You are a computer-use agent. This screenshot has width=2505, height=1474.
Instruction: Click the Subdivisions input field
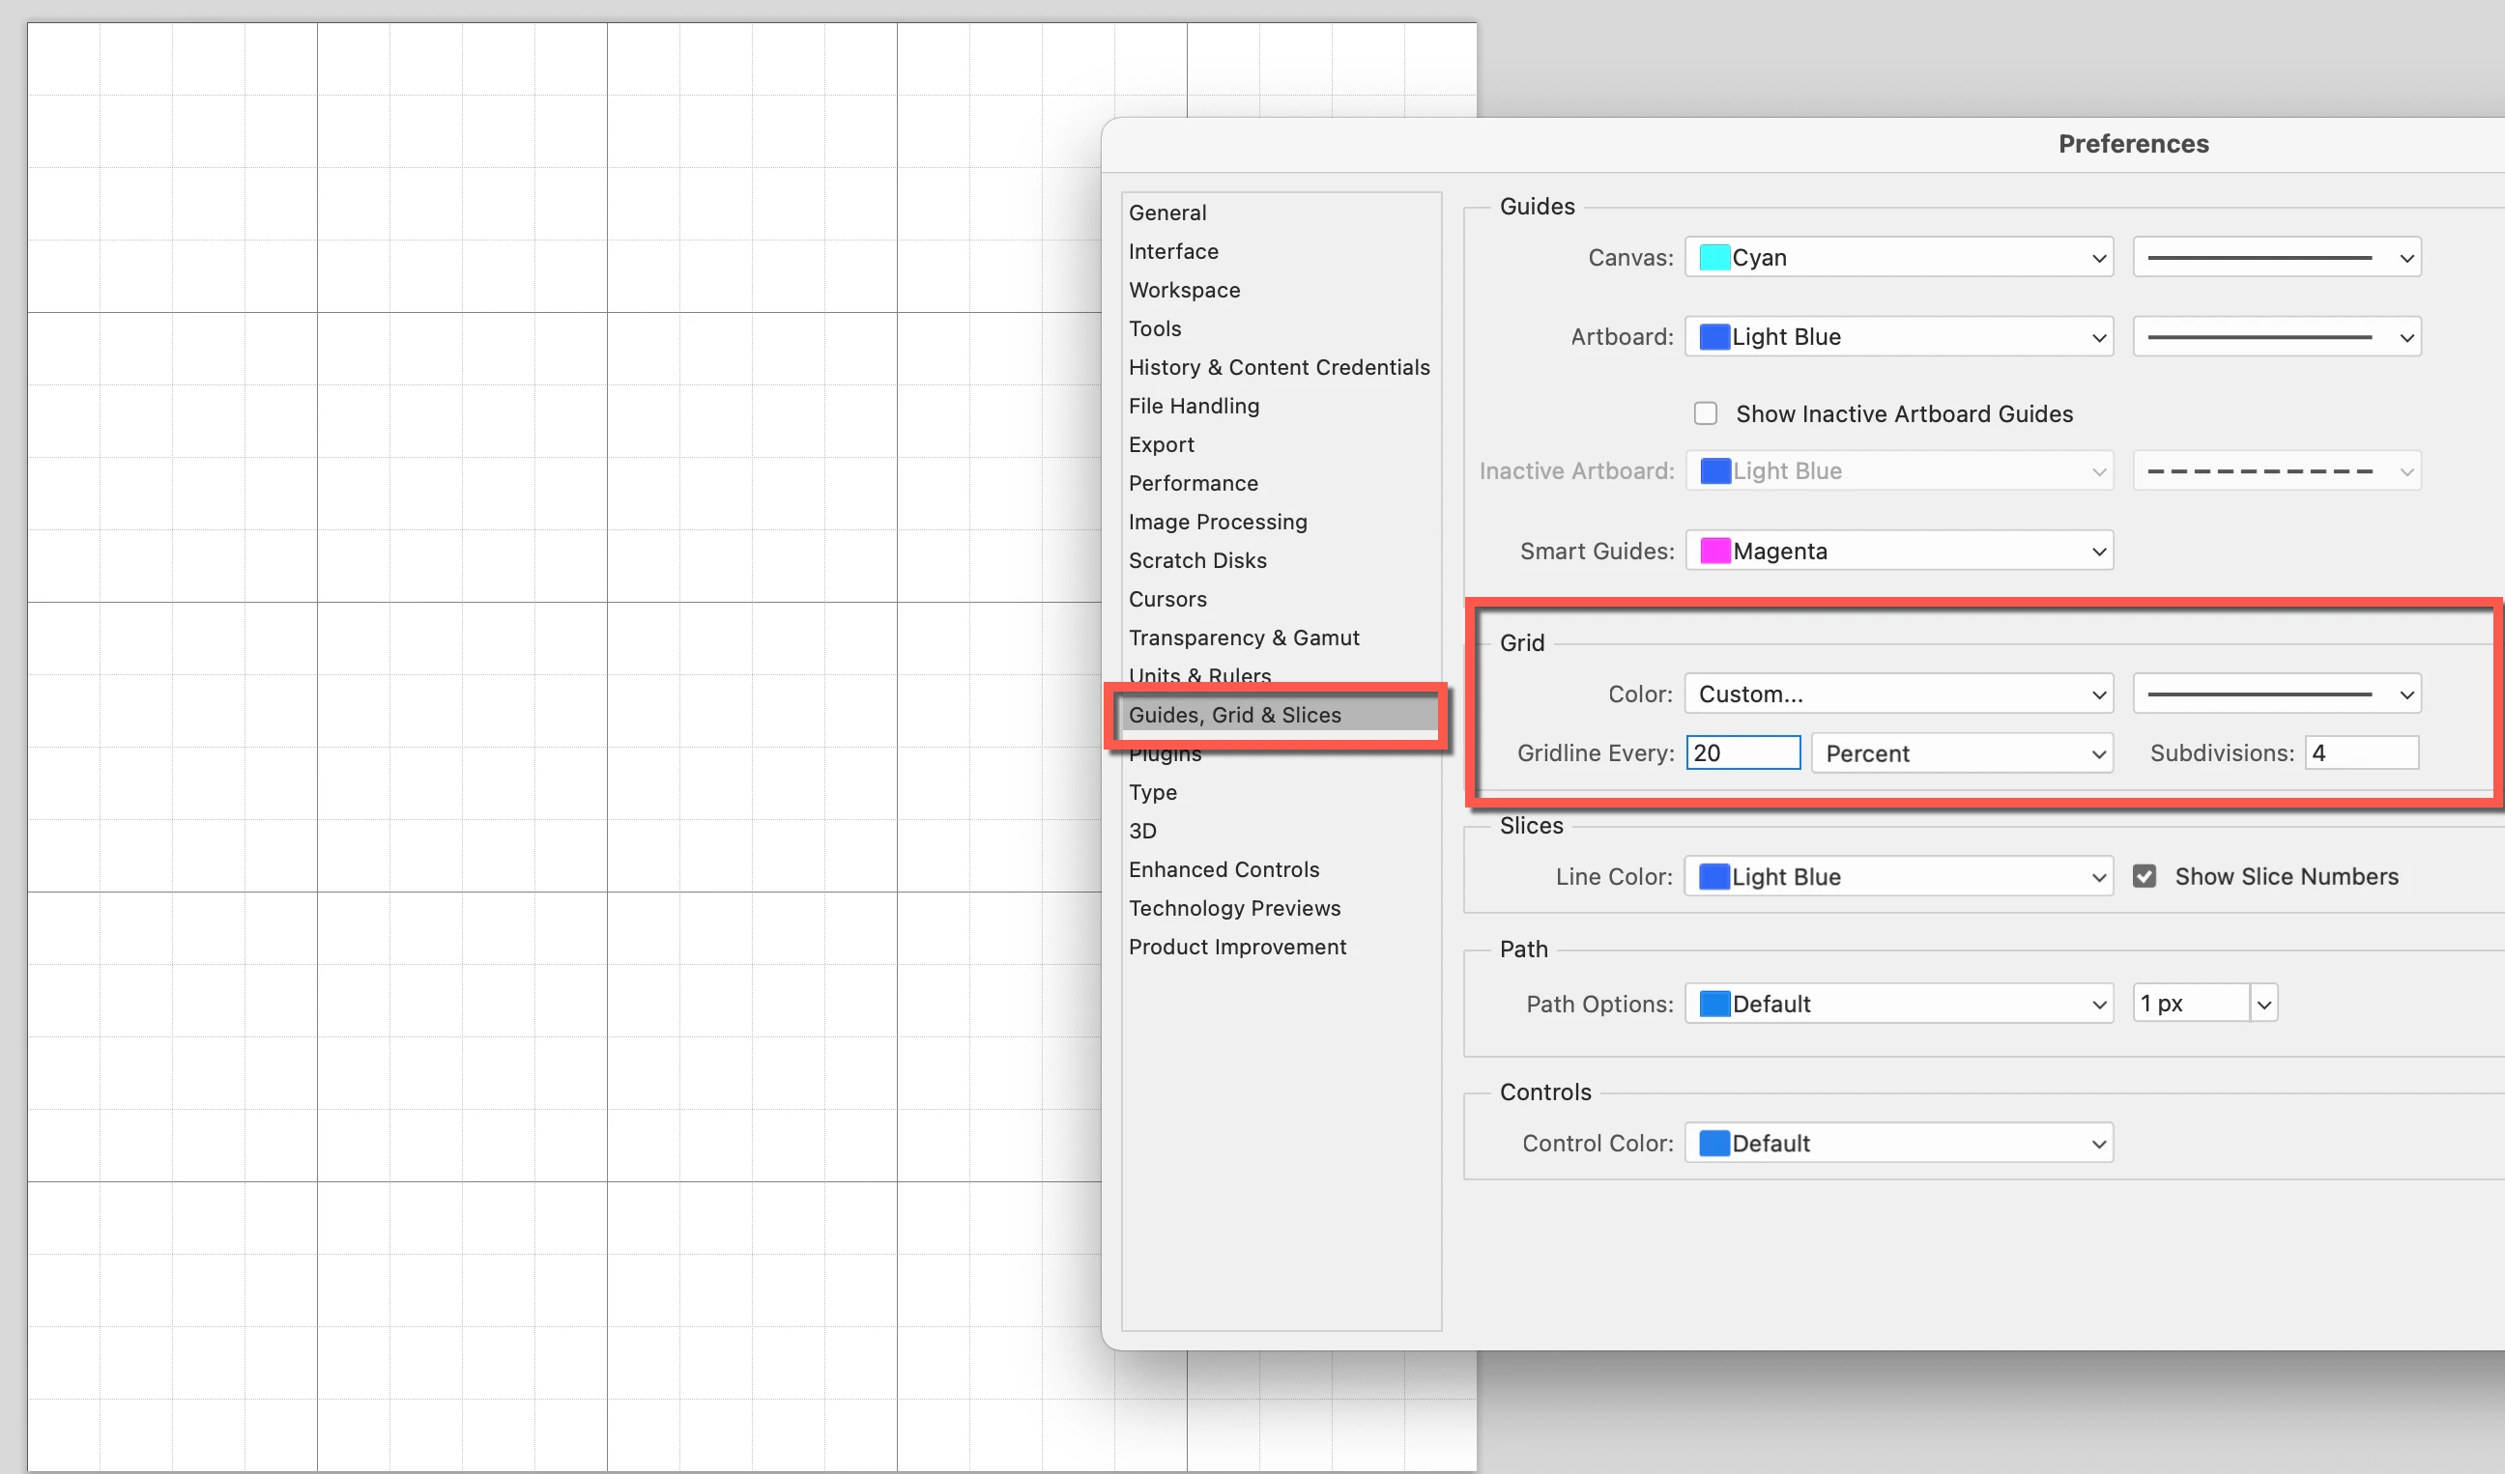tap(2361, 752)
